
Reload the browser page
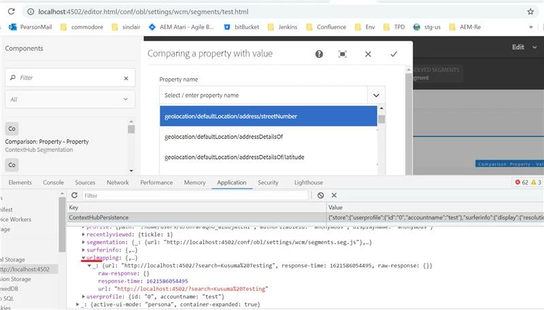(11, 12)
